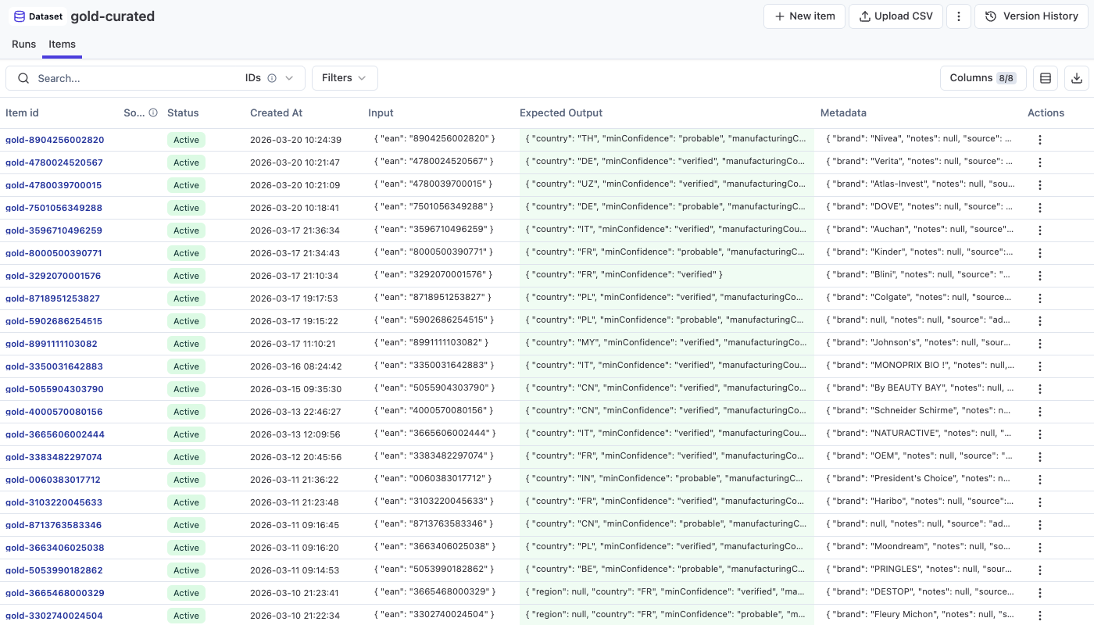Click the info icon beside the IDs search mode
This screenshot has width=1094, height=625.
coord(272,78)
